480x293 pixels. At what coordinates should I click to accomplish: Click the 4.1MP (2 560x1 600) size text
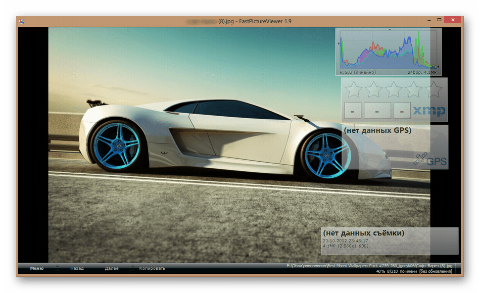345,246
